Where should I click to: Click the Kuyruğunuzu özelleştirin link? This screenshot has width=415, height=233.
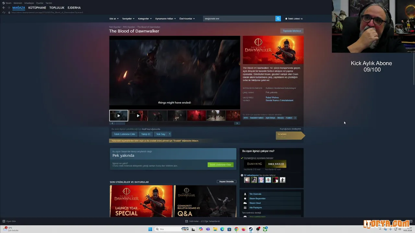pyautogui.click(x=290, y=129)
